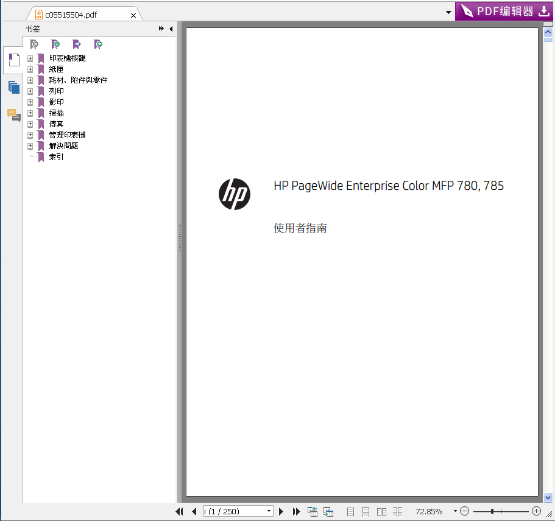Click the HP PageWide Enterprise Color heading
Viewport: 555px width, 521px height.
click(x=389, y=186)
